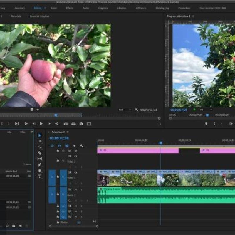Screen dimensions: 235x235
Task: Open timeline display settings wrench
Action: [82, 146]
